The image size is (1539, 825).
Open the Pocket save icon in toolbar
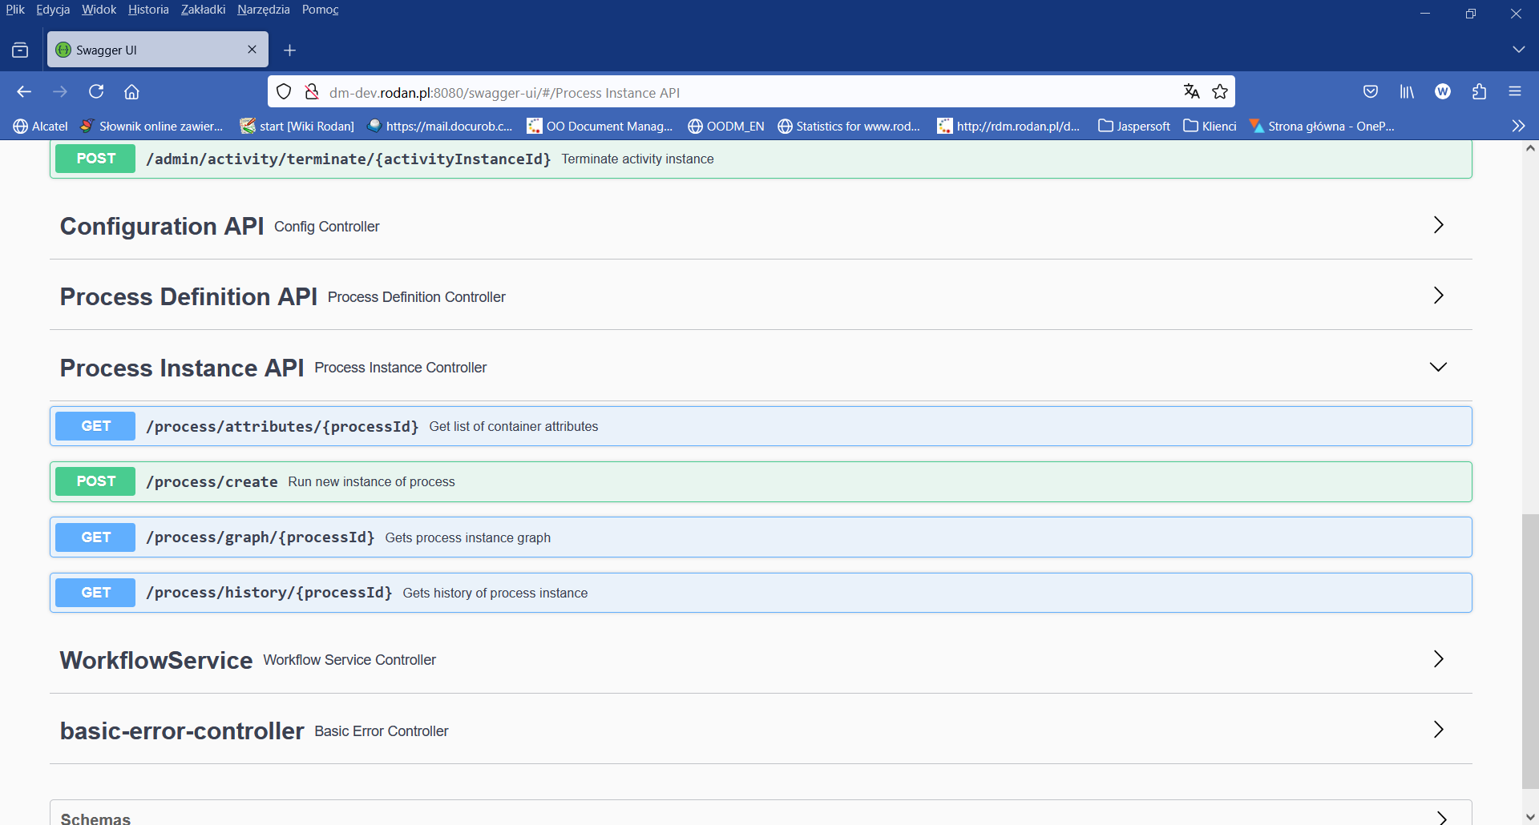pyautogui.click(x=1371, y=91)
